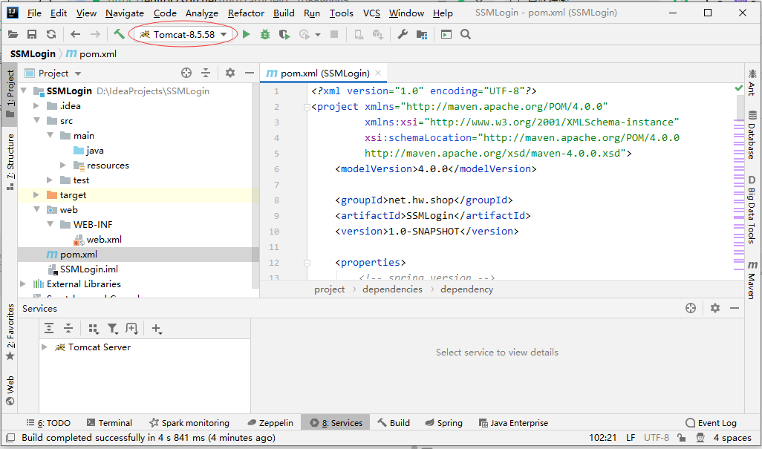Click SSMLogin breadcrumb in navigation bar
The image size is (762, 449).
point(33,54)
